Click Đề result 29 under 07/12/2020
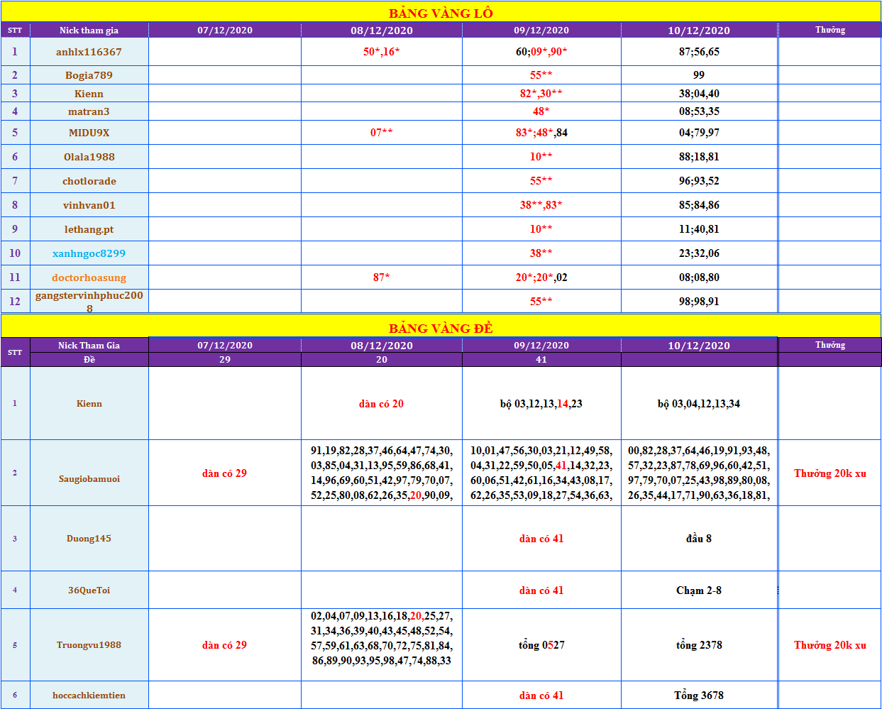Image resolution: width=882 pixels, height=709 pixels. [225, 360]
